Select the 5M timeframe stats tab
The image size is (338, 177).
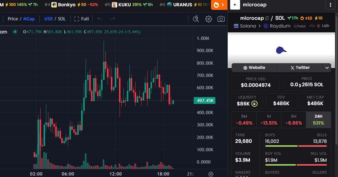(x=244, y=119)
